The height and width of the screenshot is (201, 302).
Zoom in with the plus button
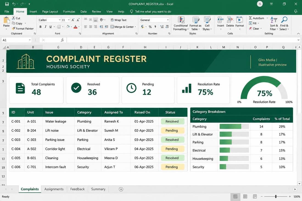(x=290, y=196)
